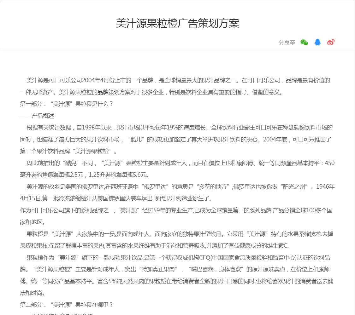Share the article to WeChat
This screenshot has height=315, width=355.
pos(304,42)
